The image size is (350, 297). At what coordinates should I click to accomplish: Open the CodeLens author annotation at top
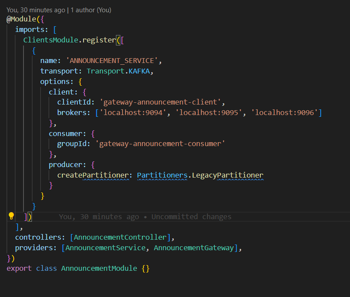pos(59,10)
